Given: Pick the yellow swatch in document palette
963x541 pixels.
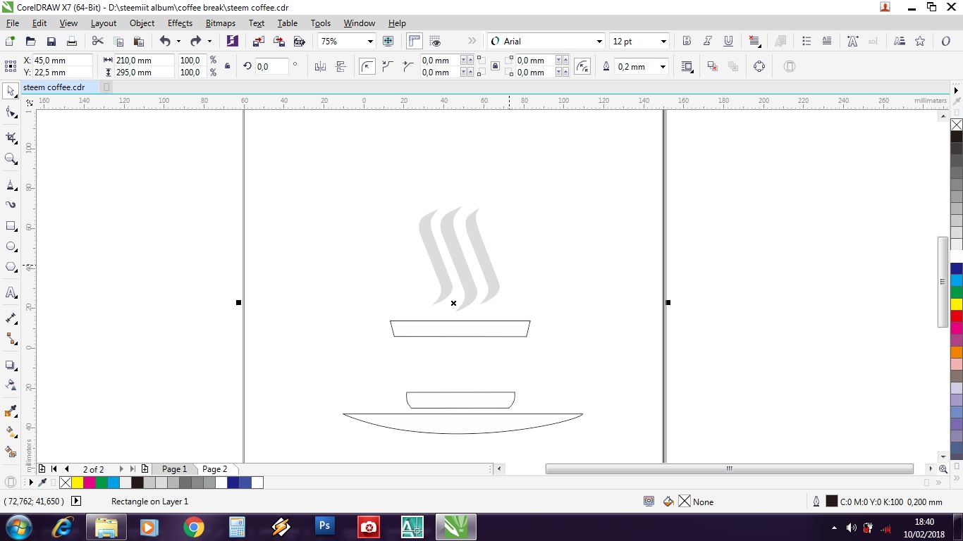Looking at the screenshot, I should click(x=78, y=483).
